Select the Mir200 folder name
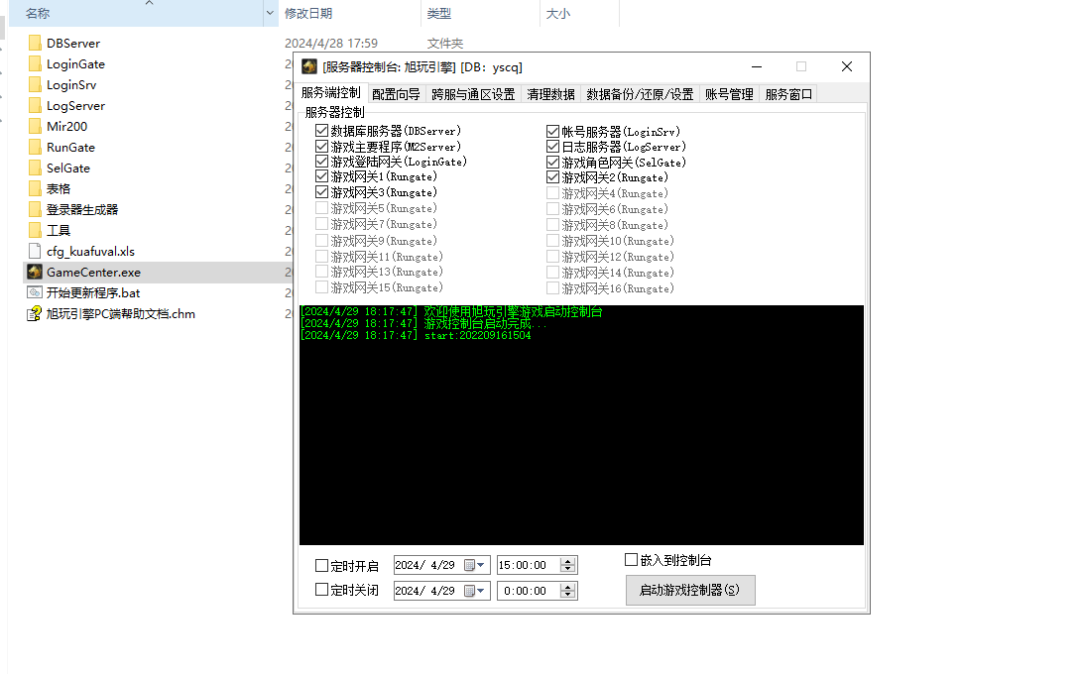The image size is (1083, 674). [x=67, y=127]
